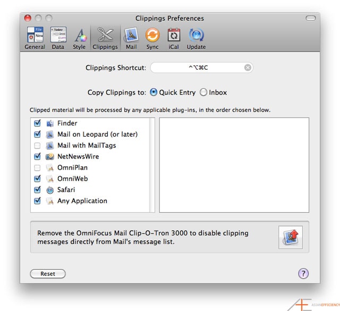Click the Mail Clip-O-Tron 3000 remove button
This screenshot has width=340, height=311.
291,237
